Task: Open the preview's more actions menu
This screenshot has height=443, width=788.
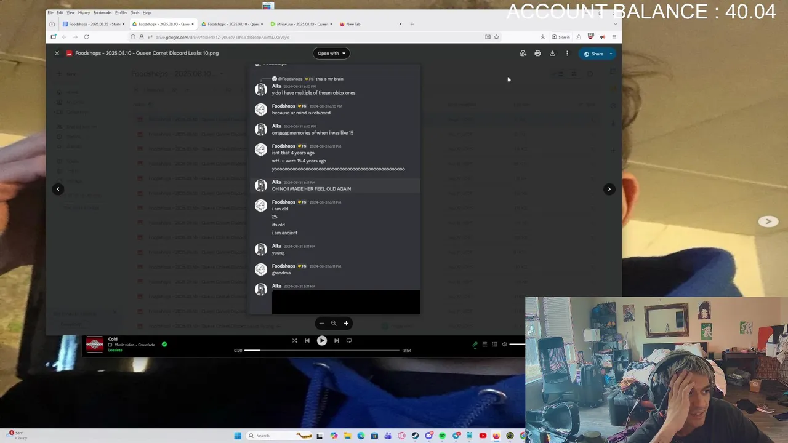Action: (567, 54)
